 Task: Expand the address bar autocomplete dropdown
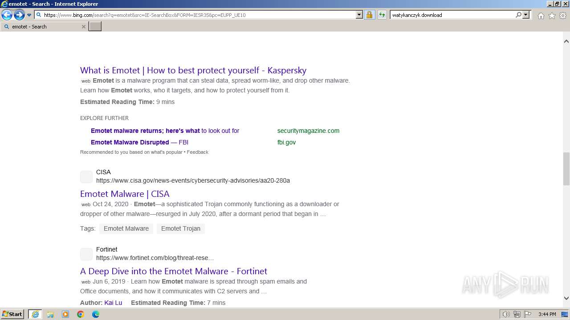tap(359, 15)
